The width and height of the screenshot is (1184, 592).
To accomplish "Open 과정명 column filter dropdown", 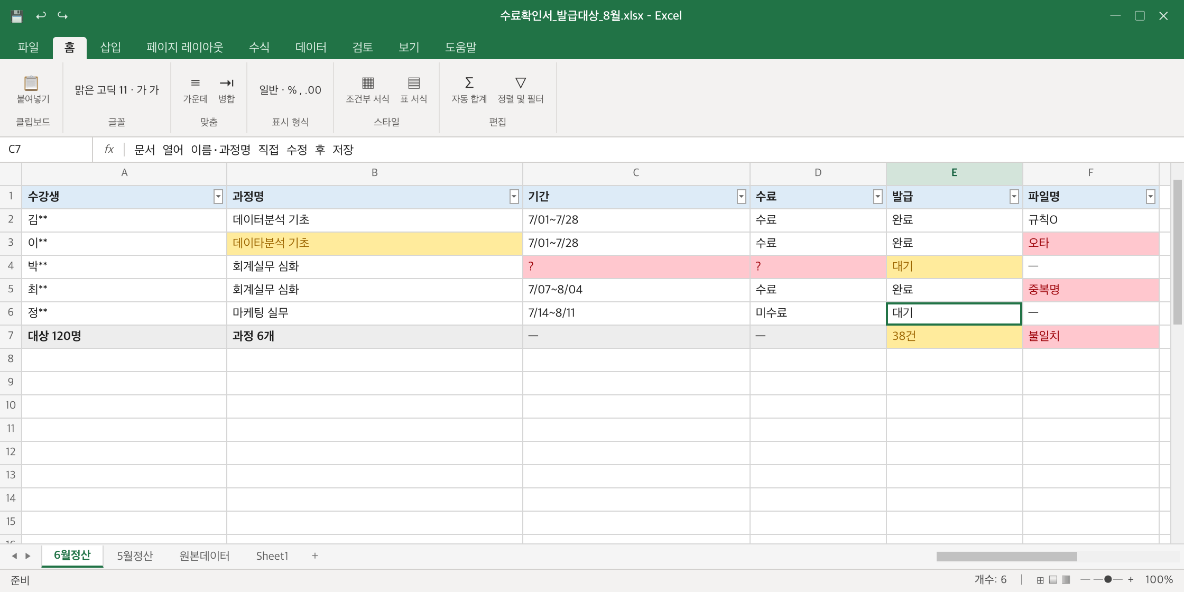I will click(514, 197).
